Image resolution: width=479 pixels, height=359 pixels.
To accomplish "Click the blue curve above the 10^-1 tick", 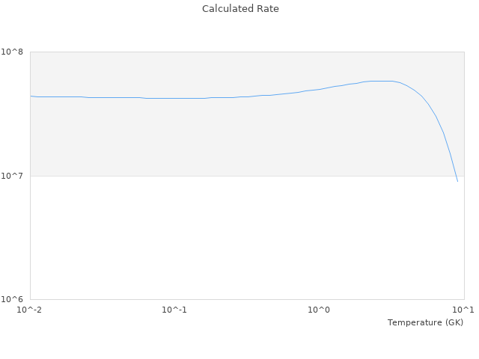I will pyautogui.click(x=174, y=98).
